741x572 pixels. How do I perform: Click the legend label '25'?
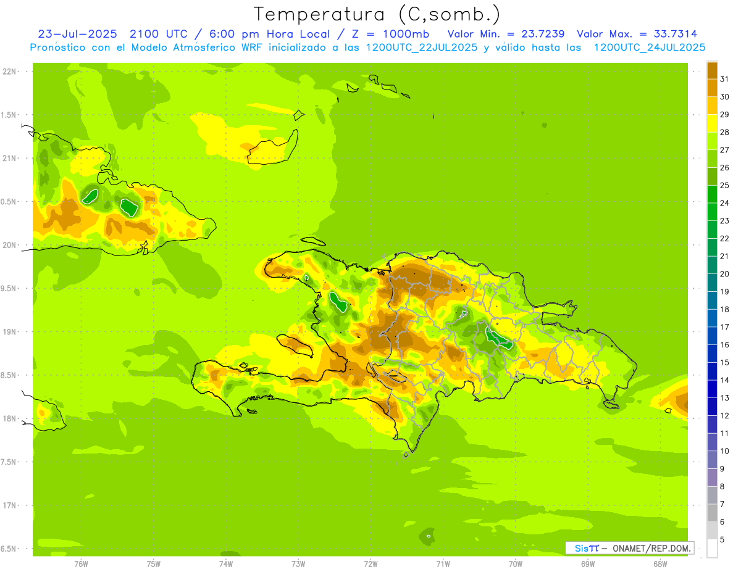click(x=725, y=185)
